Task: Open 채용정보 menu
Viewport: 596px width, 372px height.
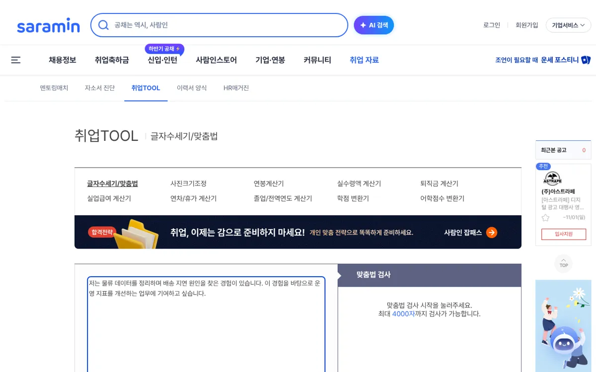Action: [63, 60]
